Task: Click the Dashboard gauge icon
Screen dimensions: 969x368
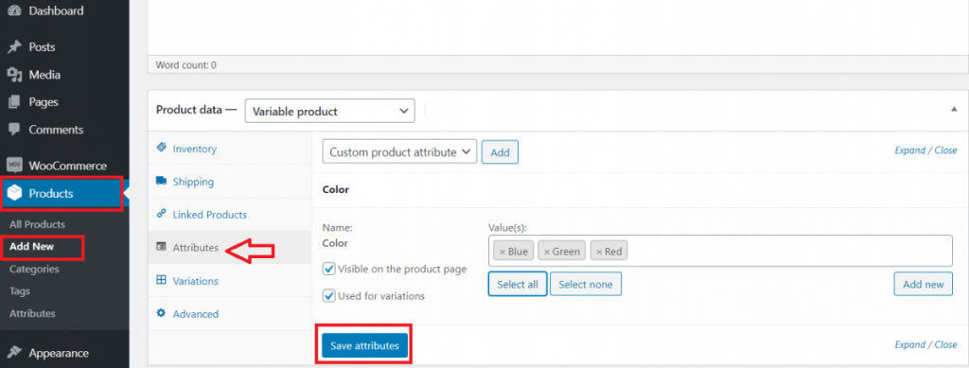Action: tap(14, 10)
